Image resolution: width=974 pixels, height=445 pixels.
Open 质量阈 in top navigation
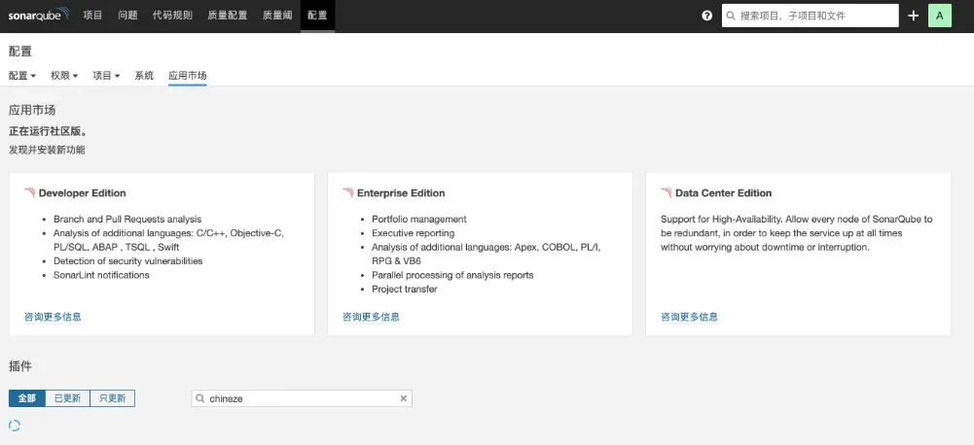coord(277,16)
